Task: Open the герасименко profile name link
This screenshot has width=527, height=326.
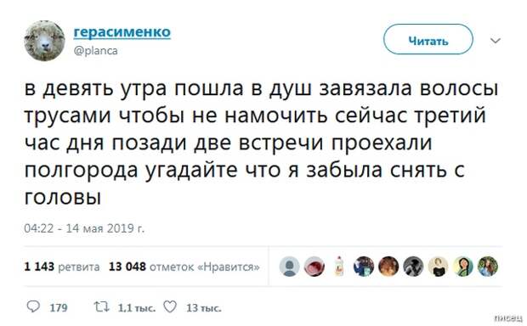Action: pyautogui.click(x=122, y=32)
